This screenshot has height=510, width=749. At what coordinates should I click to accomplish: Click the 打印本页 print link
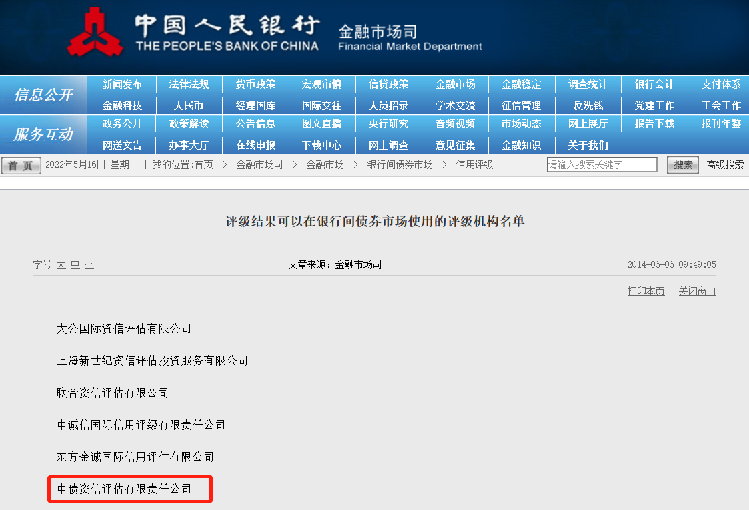(x=646, y=291)
